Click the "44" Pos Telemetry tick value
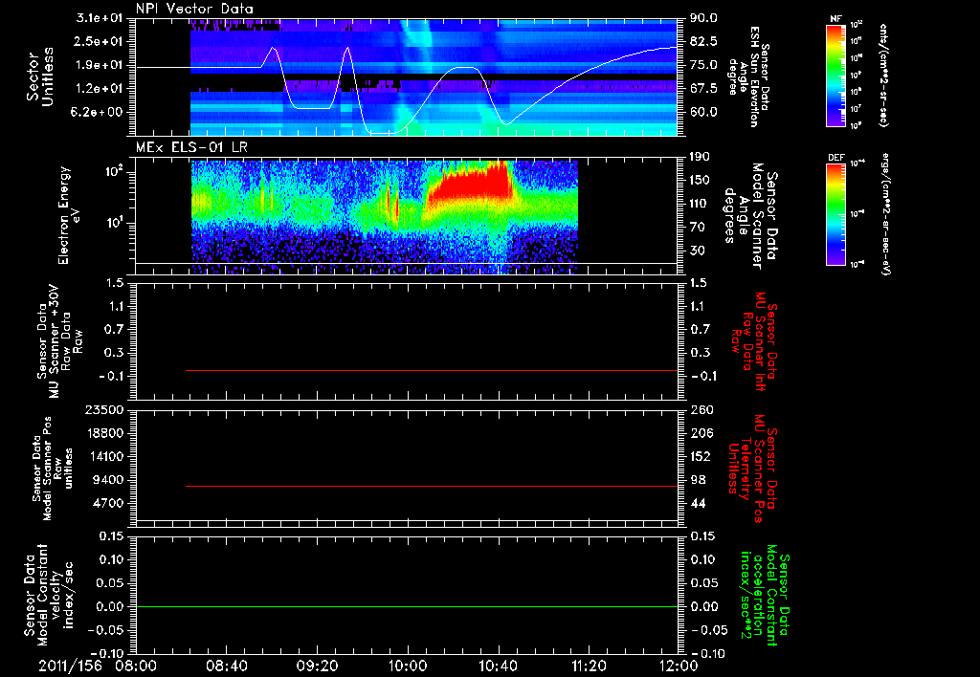This screenshot has height=677, width=980. pyautogui.click(x=699, y=503)
